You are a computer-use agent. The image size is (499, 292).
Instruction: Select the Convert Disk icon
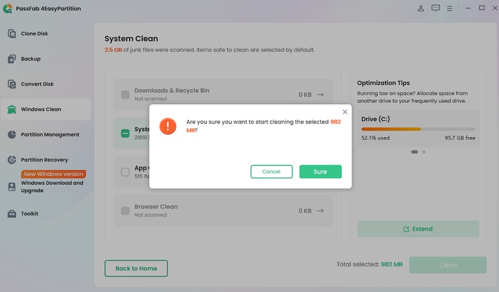[12, 84]
